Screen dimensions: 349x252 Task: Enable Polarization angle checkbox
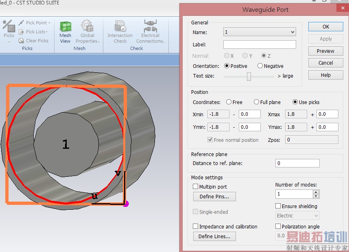point(278,226)
